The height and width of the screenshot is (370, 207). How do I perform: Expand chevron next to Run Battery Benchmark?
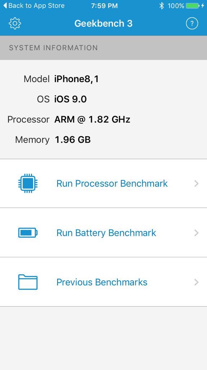[x=197, y=233]
